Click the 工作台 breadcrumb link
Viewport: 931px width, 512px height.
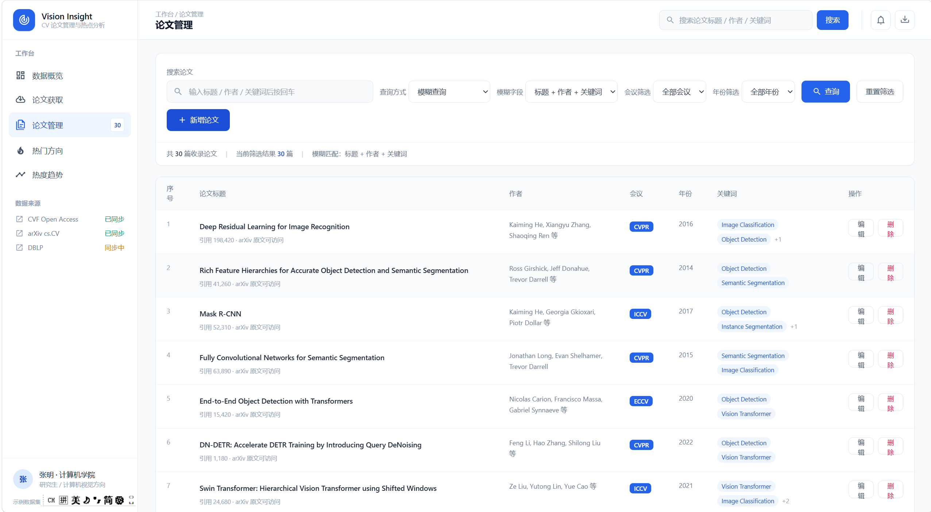(165, 14)
